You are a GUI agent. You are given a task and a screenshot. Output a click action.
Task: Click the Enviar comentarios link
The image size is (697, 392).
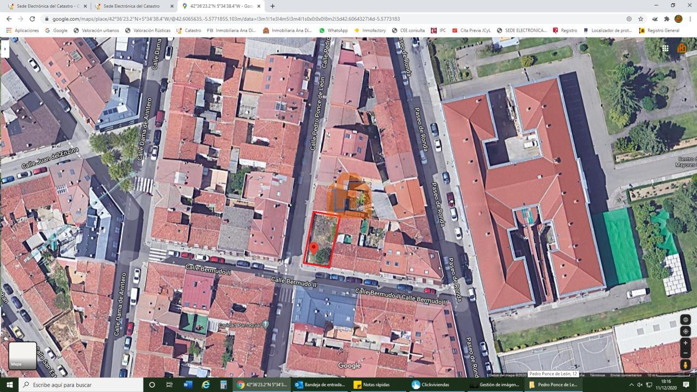point(626,375)
